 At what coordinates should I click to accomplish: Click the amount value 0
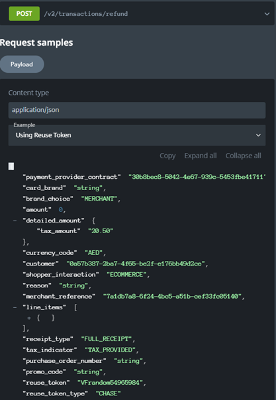point(61,210)
